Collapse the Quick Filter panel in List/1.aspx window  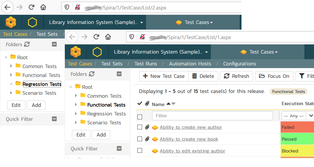pos(119,148)
